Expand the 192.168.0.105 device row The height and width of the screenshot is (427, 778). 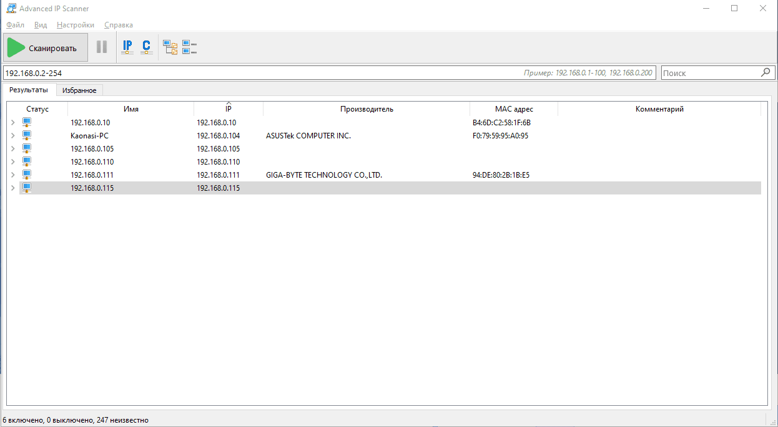[12, 149]
